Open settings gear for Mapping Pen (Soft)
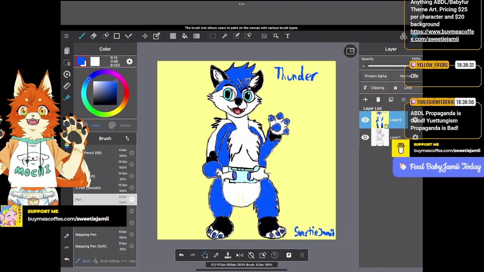The height and width of the screenshot is (272, 484). click(132, 246)
